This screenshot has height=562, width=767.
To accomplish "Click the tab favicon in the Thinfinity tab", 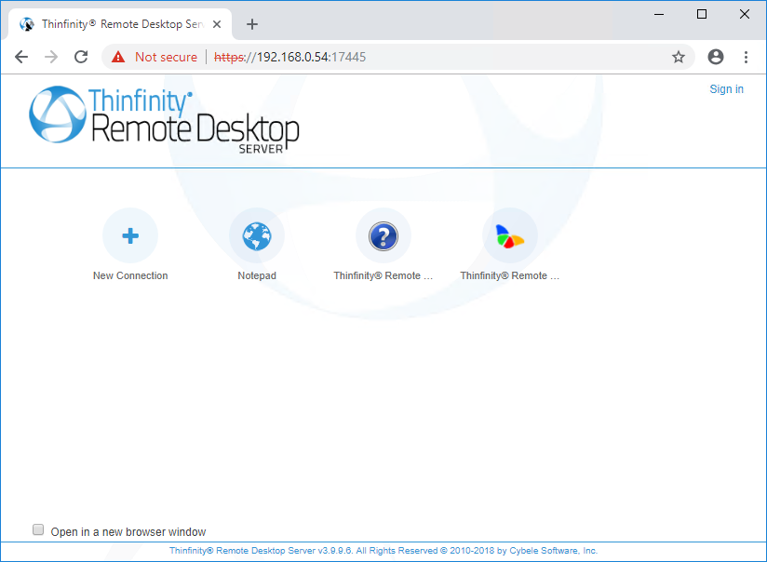I will click(x=27, y=24).
